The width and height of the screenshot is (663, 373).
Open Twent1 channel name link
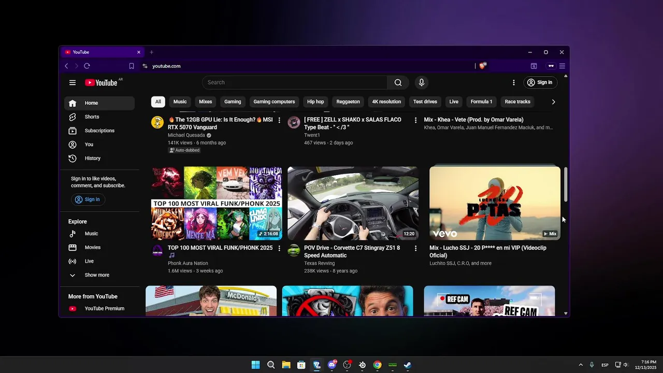pos(312,135)
